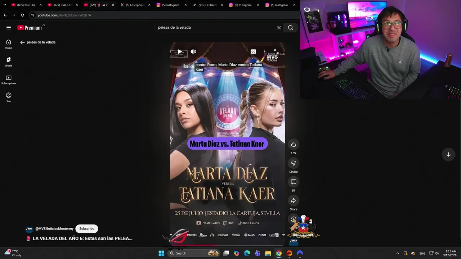
Task: Click the taskbar Search box
Action: [x=194, y=253]
